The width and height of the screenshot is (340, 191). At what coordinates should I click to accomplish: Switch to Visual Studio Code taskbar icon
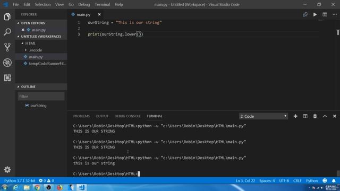pyautogui.click(x=81, y=187)
